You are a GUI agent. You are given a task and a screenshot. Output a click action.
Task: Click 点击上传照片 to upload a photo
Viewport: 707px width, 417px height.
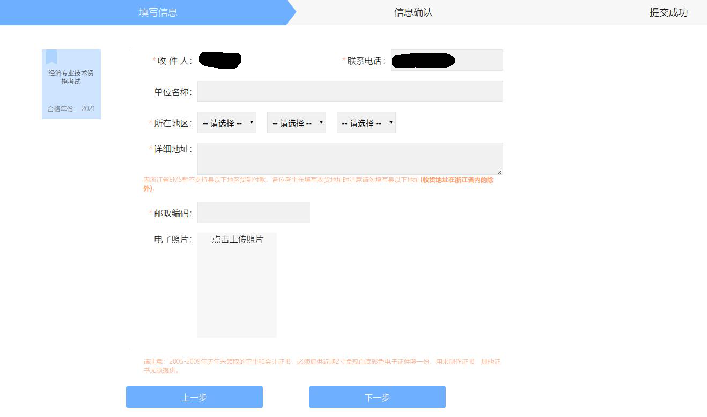point(237,239)
